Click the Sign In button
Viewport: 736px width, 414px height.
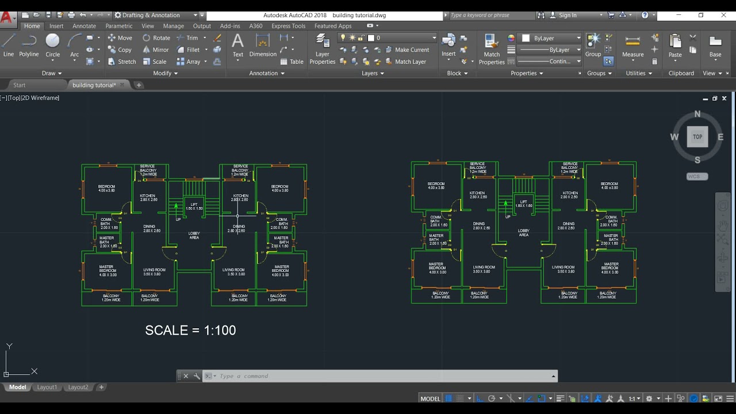click(x=567, y=15)
